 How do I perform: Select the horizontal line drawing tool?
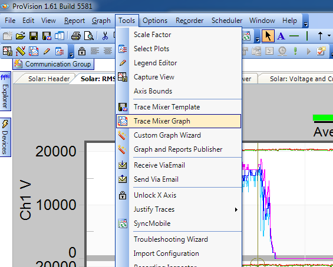[294, 36]
